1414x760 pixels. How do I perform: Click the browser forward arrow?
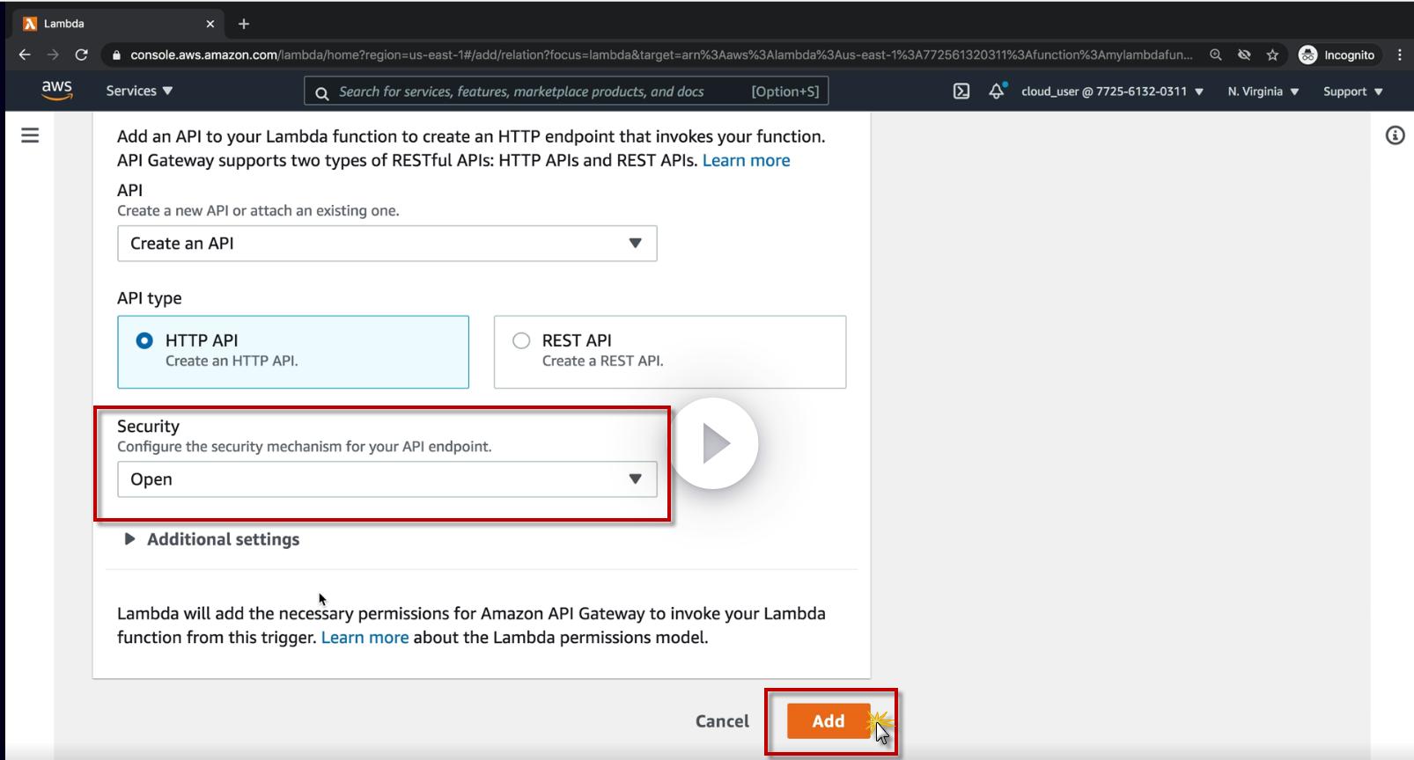(53, 55)
